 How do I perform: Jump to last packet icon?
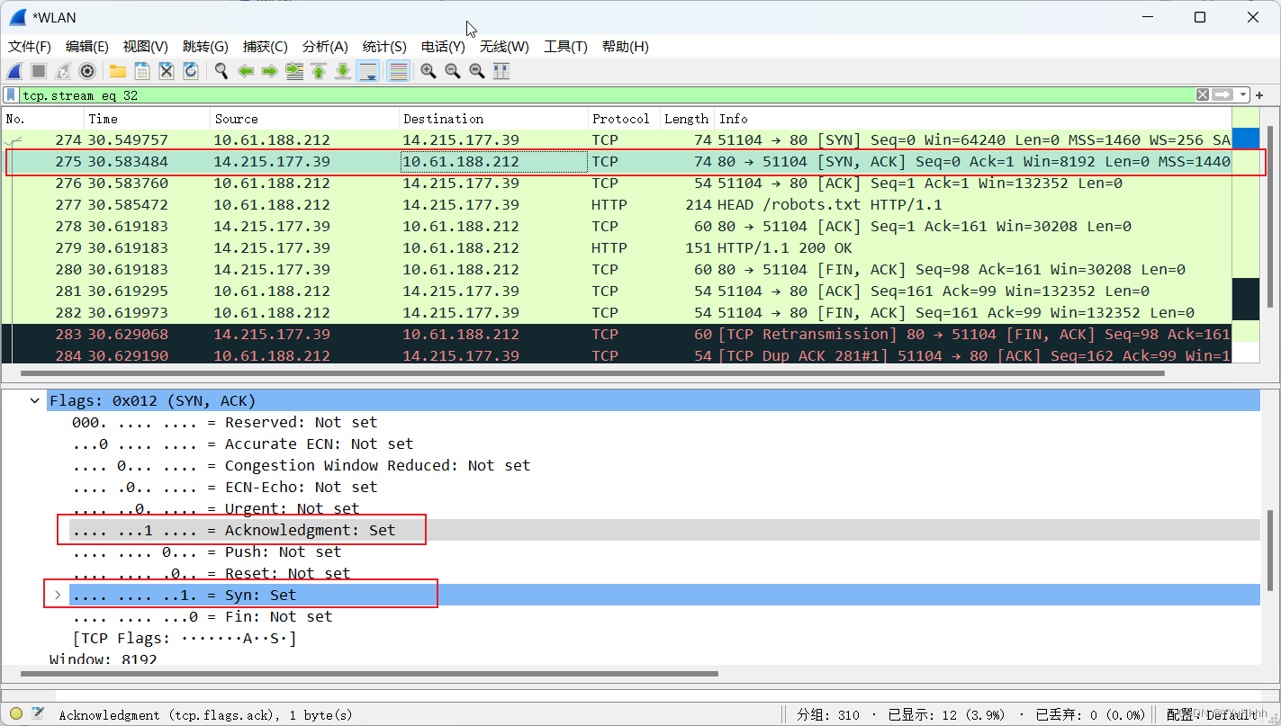coord(343,71)
